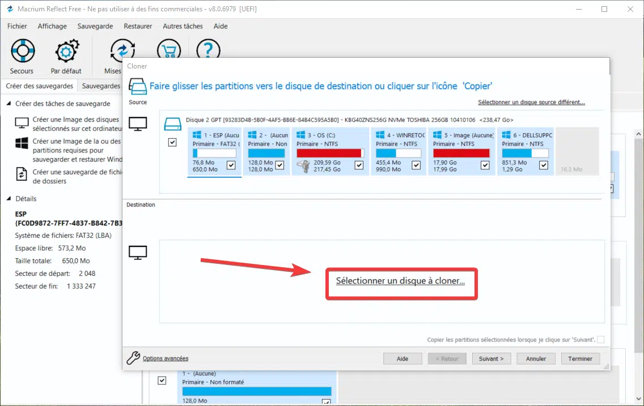Viewport: 644px width, 406px height.
Task: Click the Suivant > button
Action: pyautogui.click(x=491, y=358)
